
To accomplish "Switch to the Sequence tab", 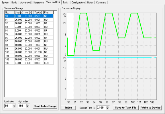I will pyautogui.click(x=38, y=3).
